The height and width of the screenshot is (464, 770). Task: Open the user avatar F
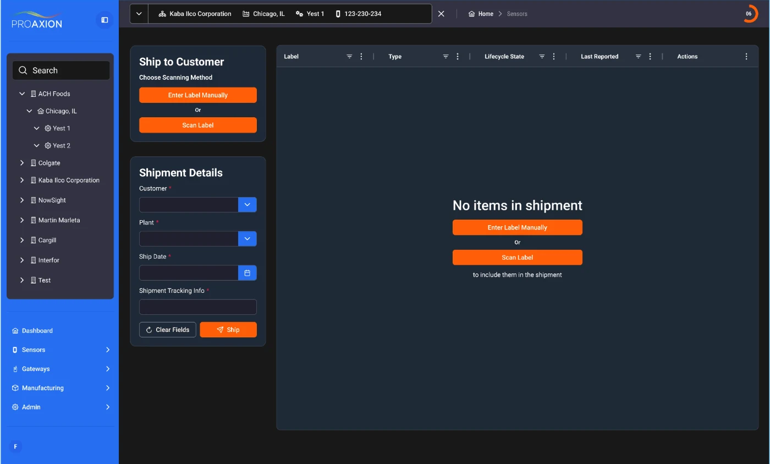pyautogui.click(x=15, y=446)
